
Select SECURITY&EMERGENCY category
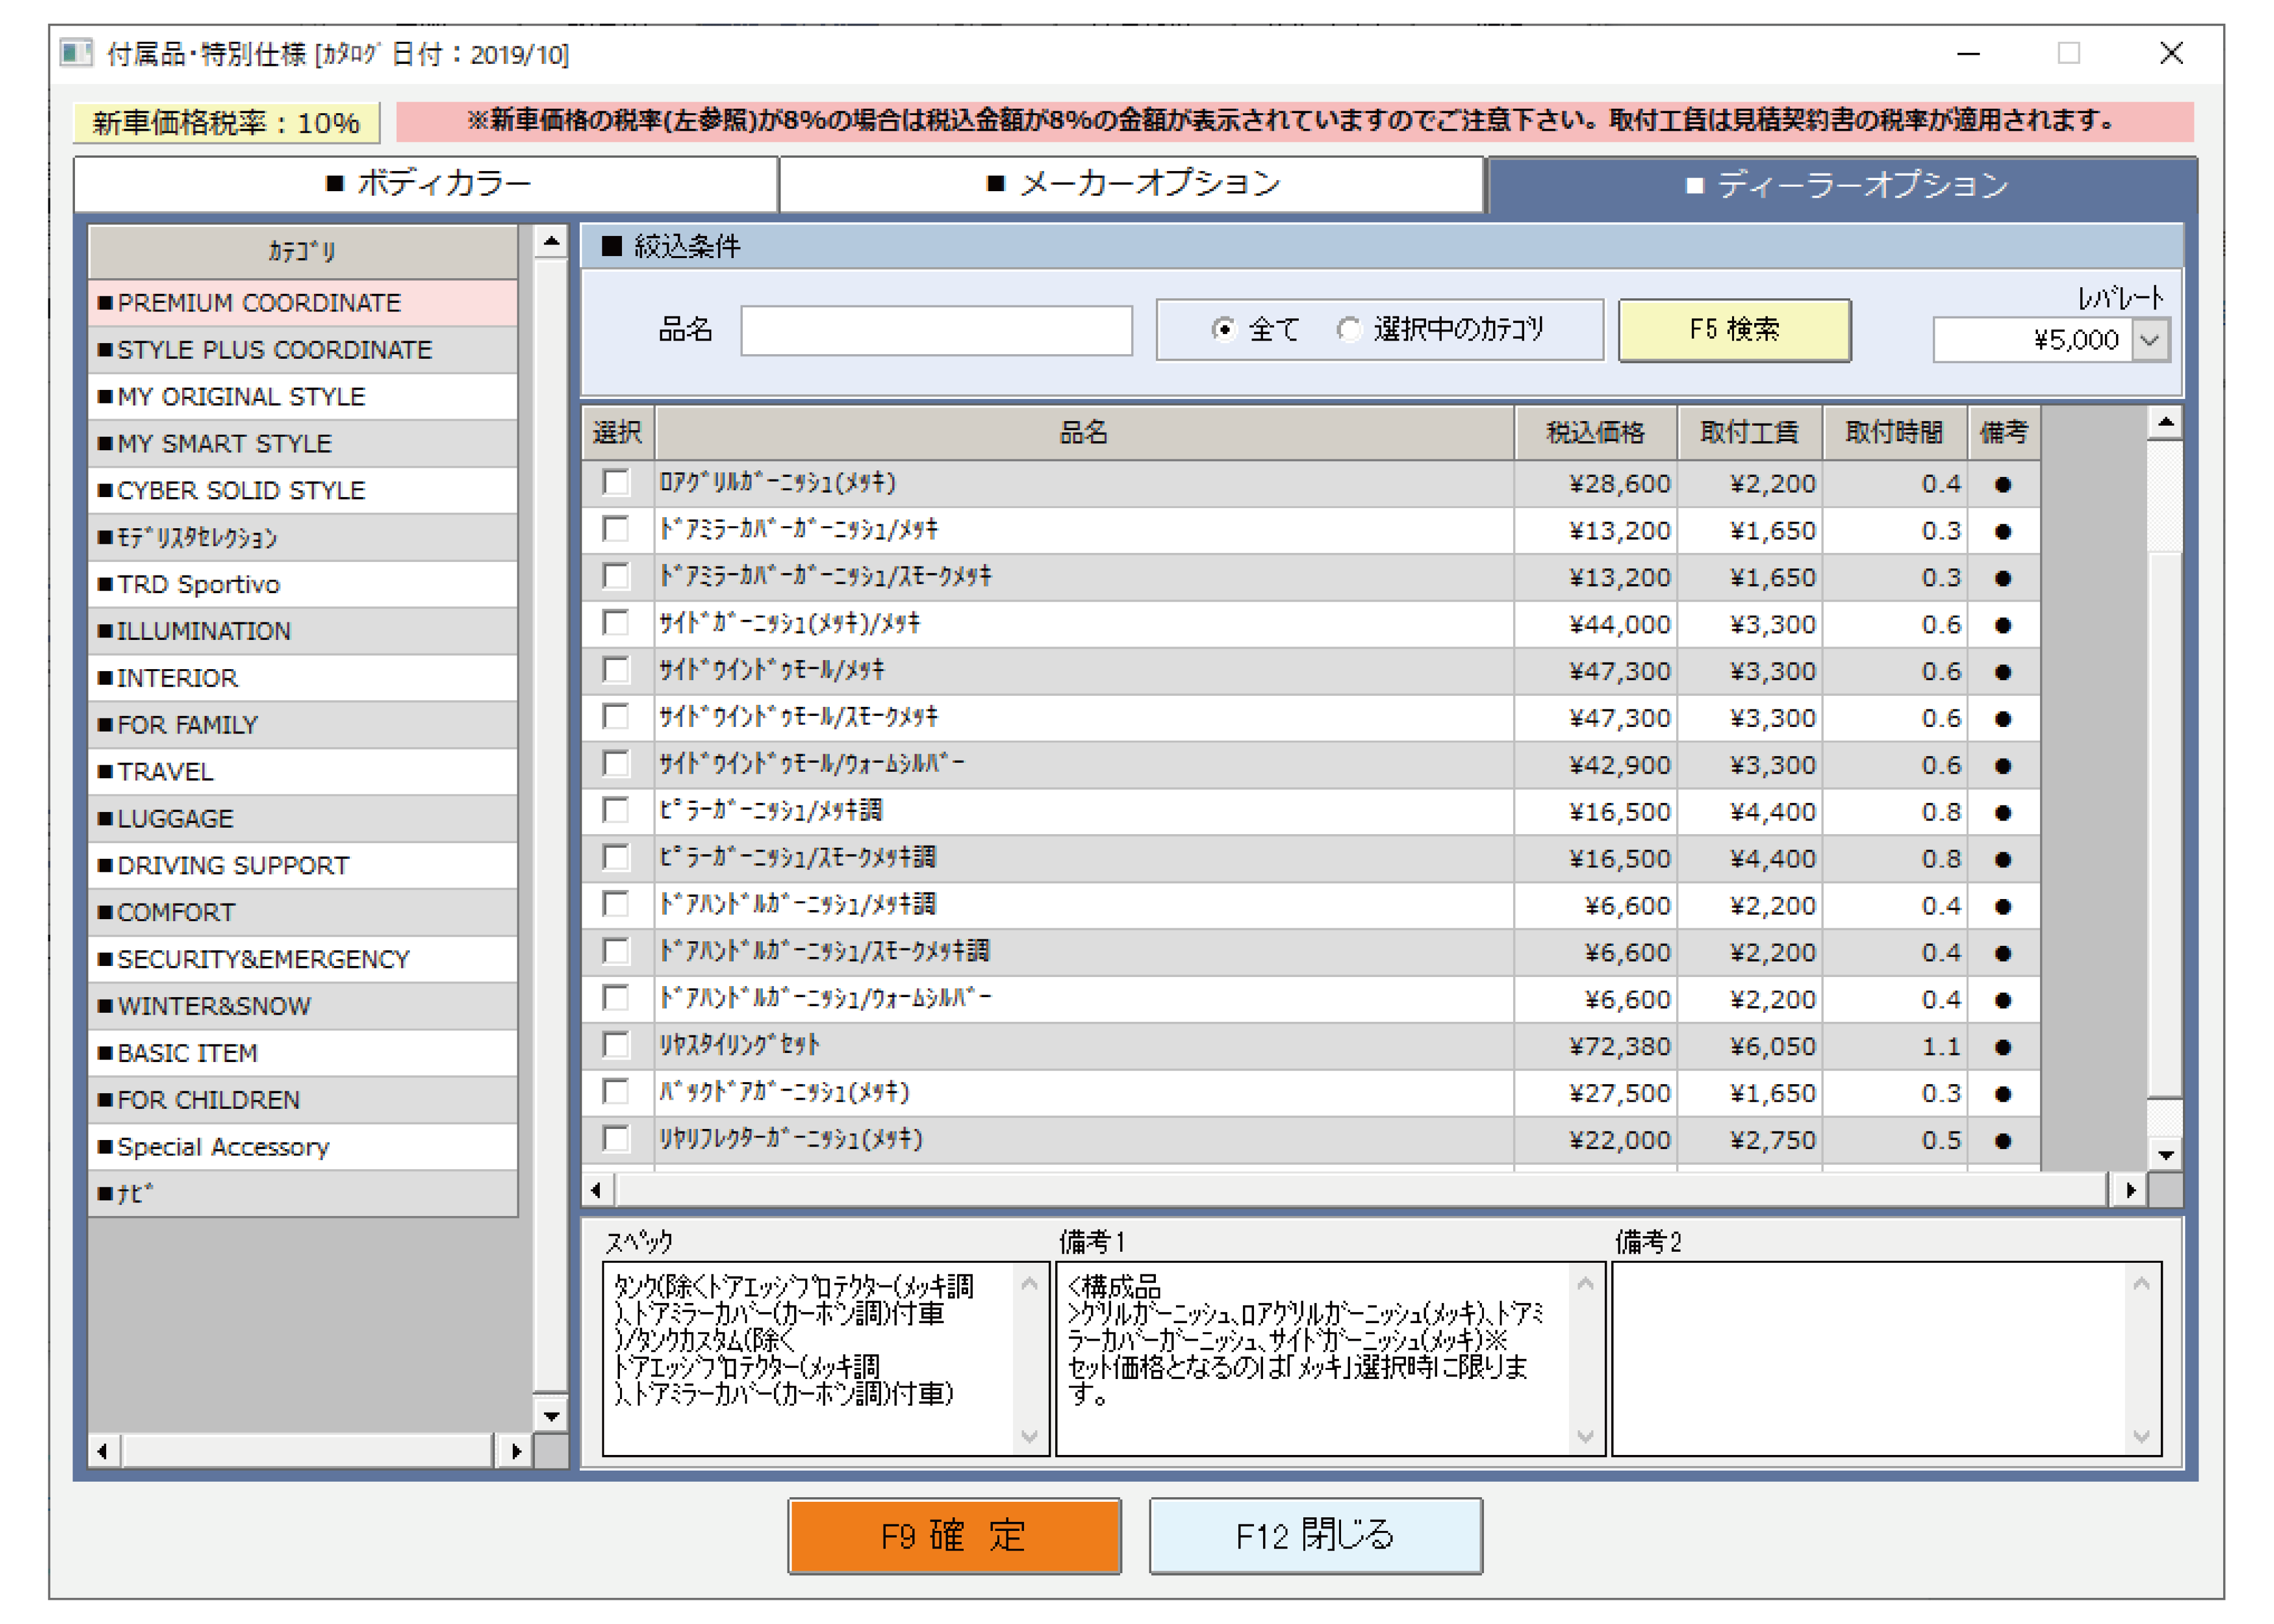(303, 960)
